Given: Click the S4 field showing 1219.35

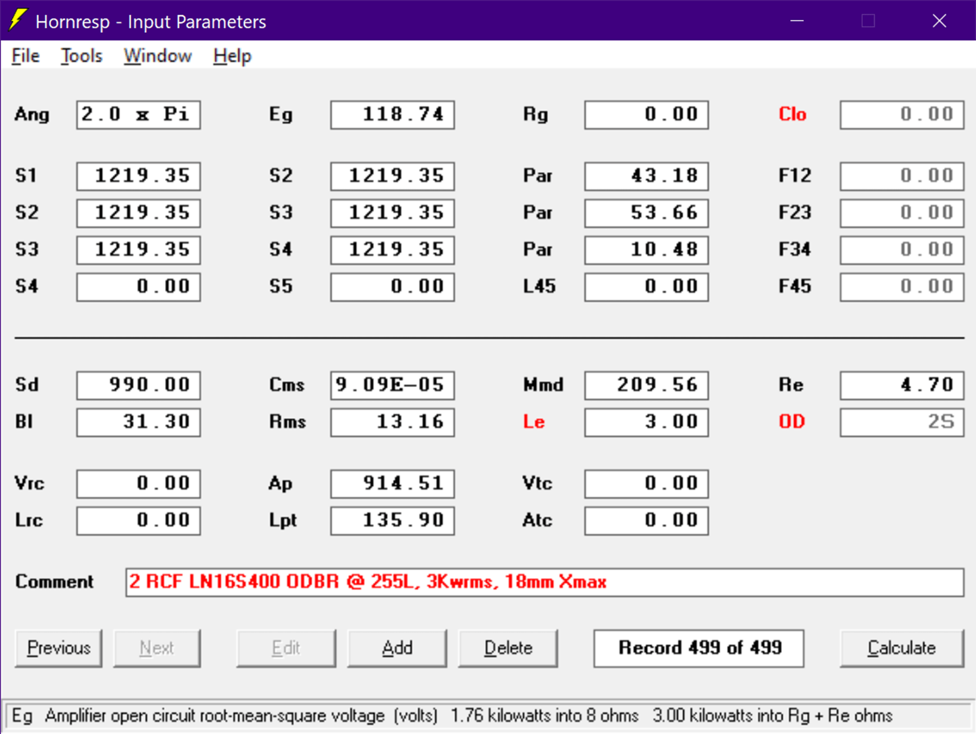Looking at the screenshot, I should (x=392, y=250).
